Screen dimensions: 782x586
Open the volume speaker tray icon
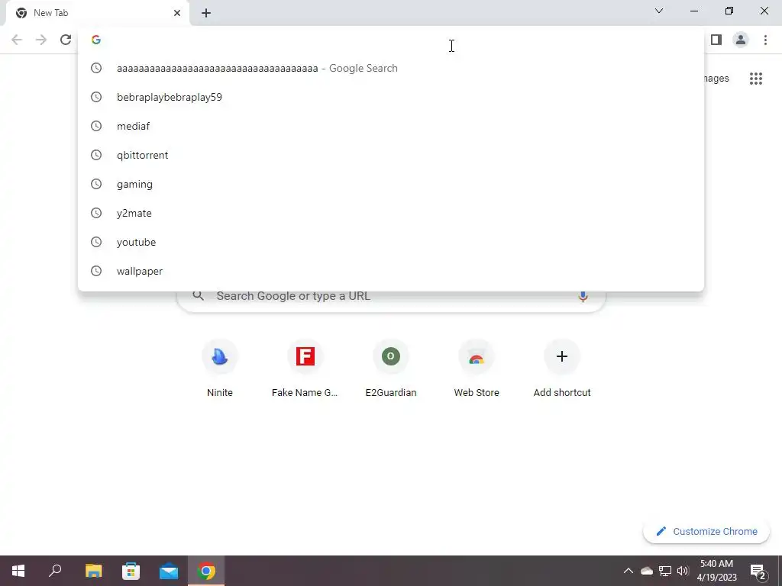point(683,571)
